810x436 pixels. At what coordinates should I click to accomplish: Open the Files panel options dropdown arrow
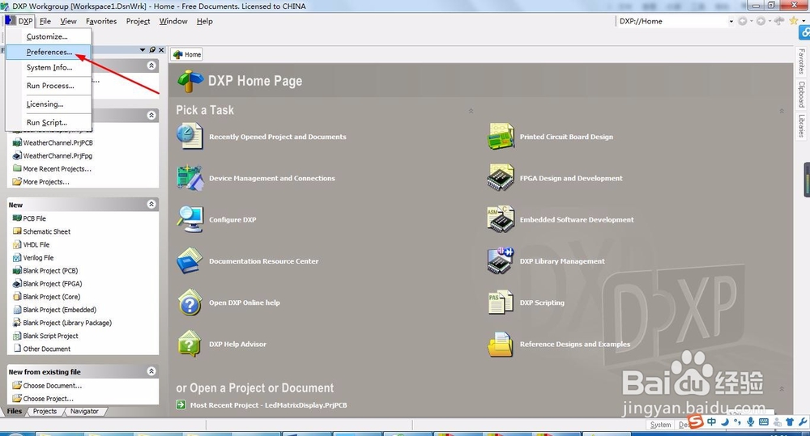(x=143, y=50)
